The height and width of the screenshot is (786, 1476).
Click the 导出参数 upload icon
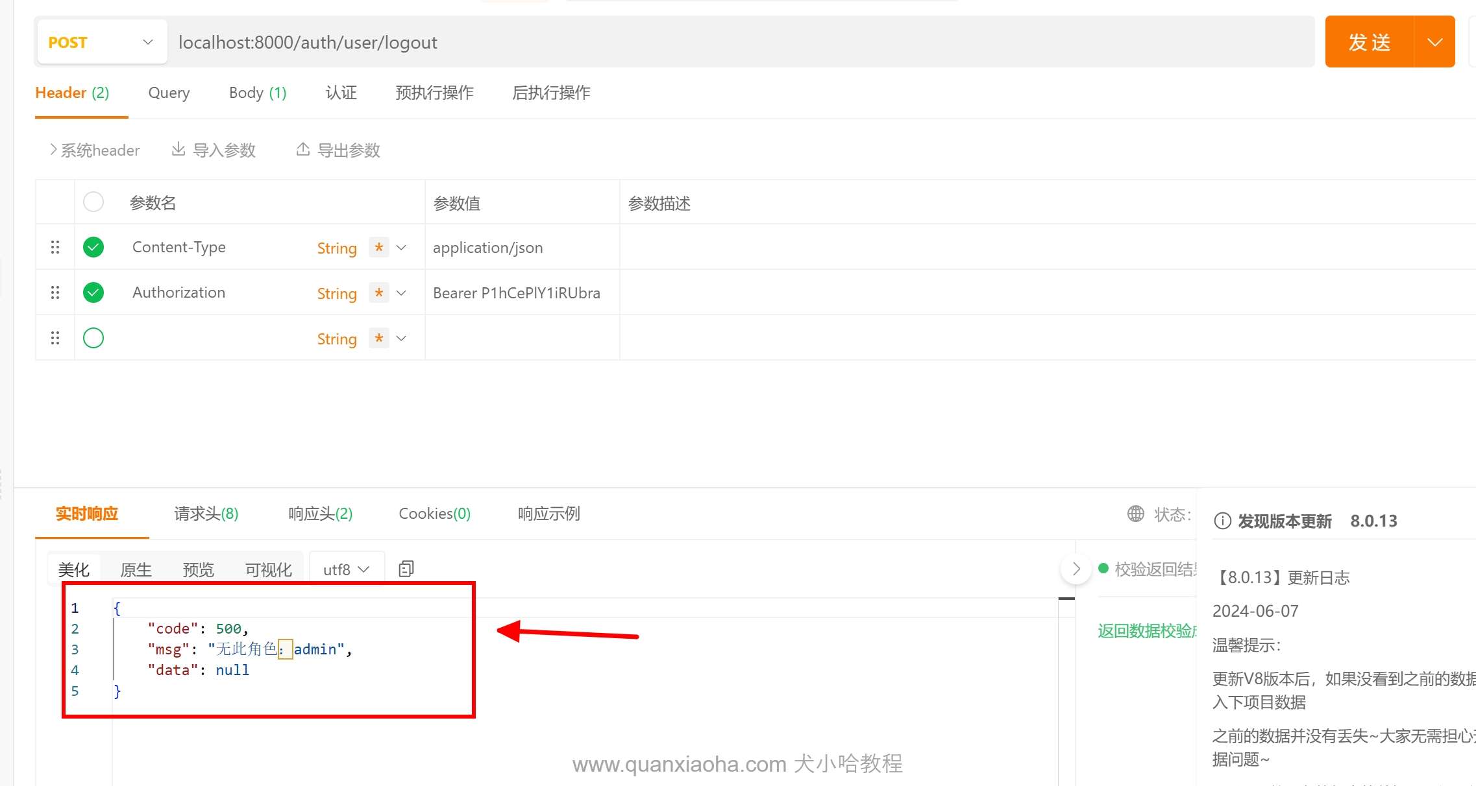[x=302, y=150]
